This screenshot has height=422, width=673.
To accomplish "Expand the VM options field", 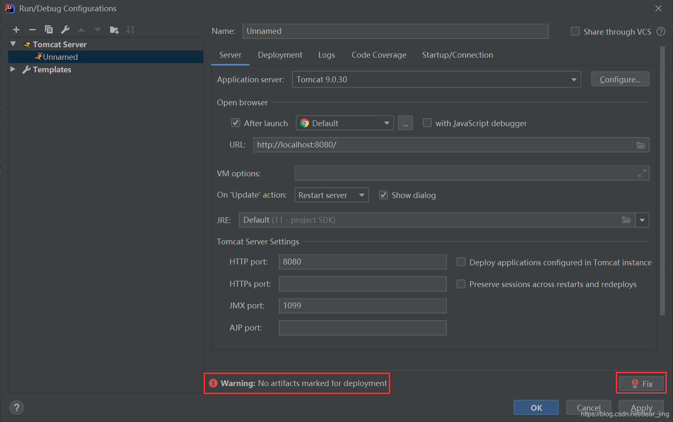I will pos(642,173).
